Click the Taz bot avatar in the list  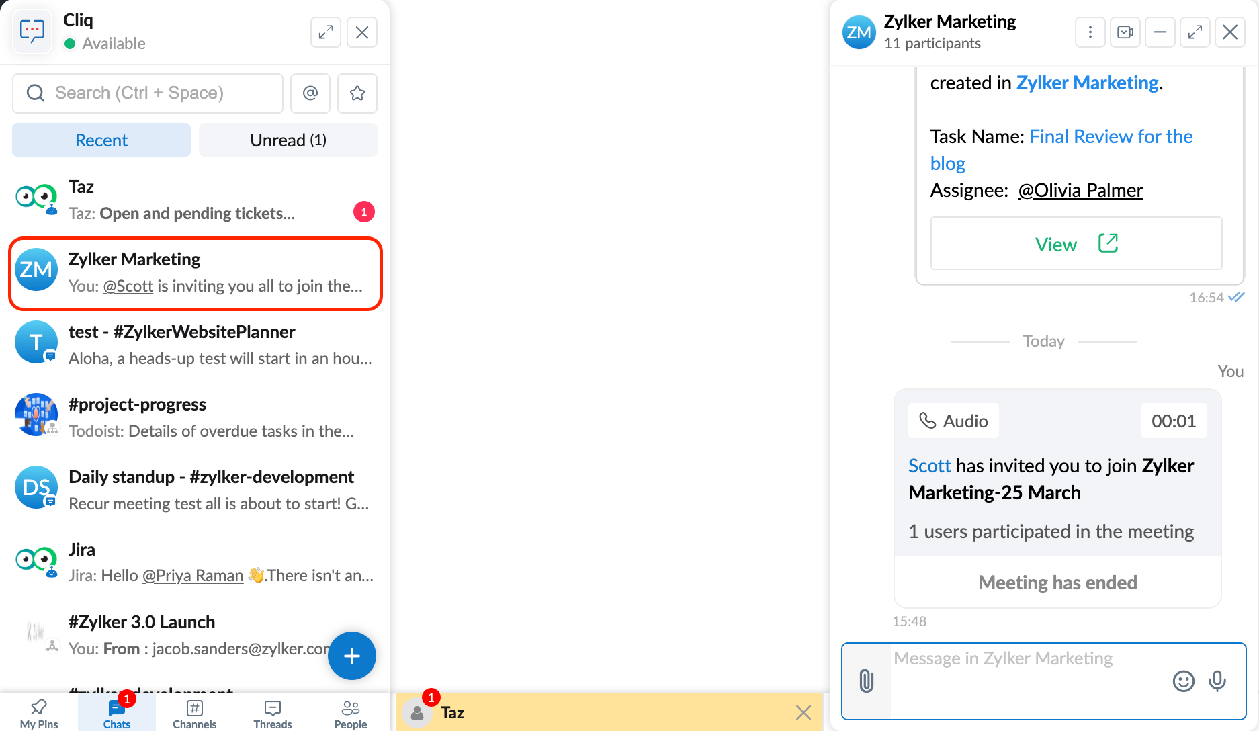click(x=36, y=198)
